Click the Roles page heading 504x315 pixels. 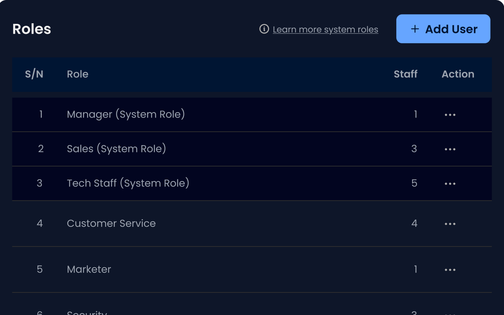point(32,29)
